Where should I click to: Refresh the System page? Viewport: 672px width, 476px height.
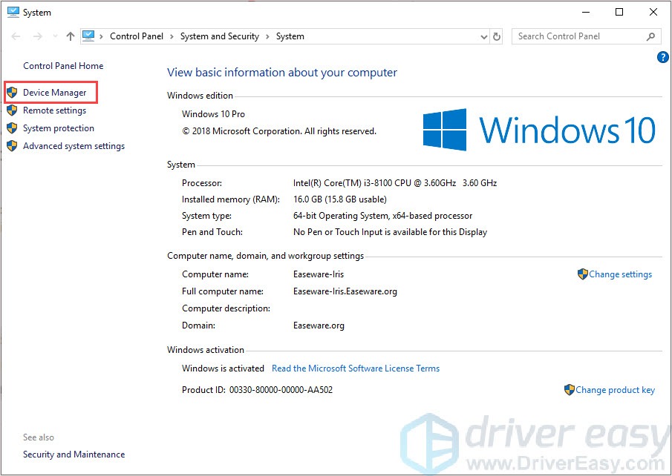click(x=497, y=36)
